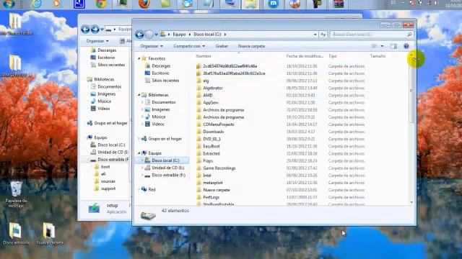This screenshot has width=462, height=259.
Task: Select the Fraps folder
Action: tap(208, 161)
